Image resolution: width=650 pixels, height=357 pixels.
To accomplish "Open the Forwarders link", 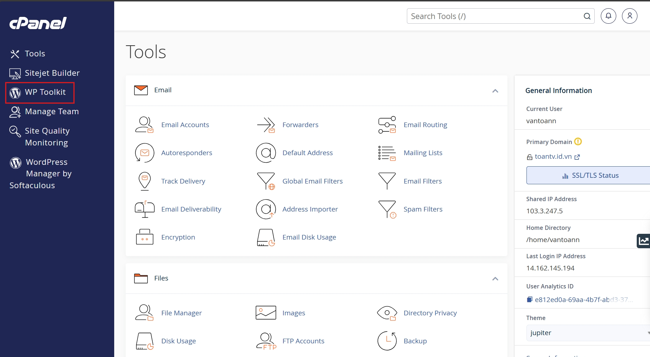I will click(300, 125).
